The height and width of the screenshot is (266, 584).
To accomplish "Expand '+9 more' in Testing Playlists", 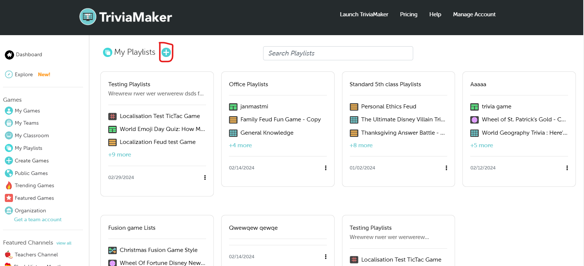I will coord(120,155).
